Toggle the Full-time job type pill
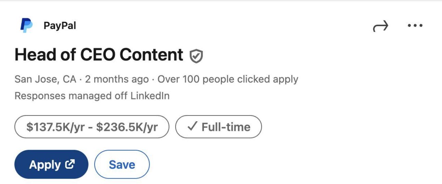 (219, 127)
